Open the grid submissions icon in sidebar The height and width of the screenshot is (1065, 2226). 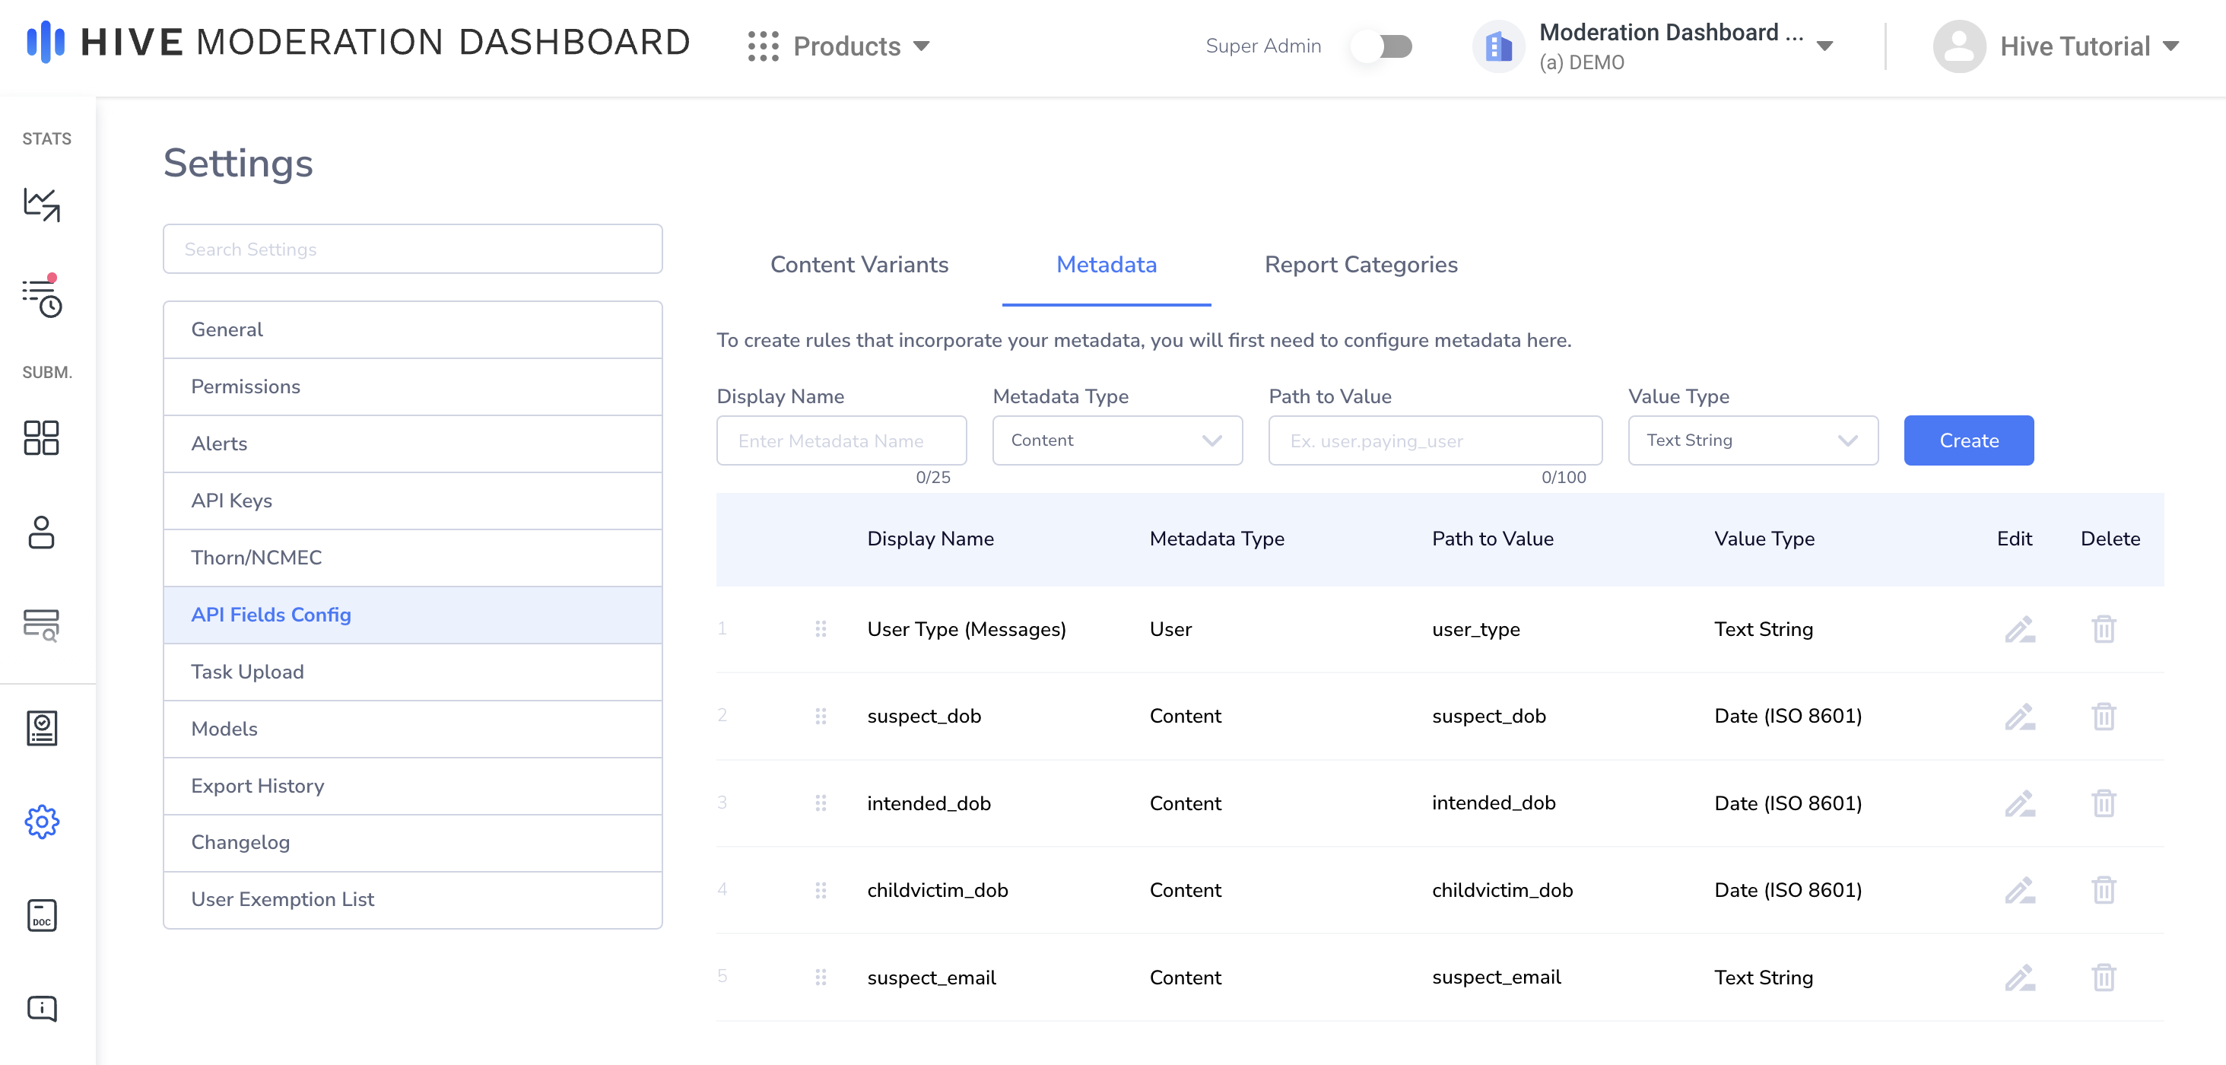42,437
